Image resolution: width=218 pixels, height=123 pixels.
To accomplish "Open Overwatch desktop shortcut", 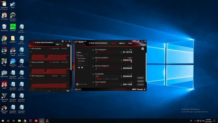I will pos(13,17).
